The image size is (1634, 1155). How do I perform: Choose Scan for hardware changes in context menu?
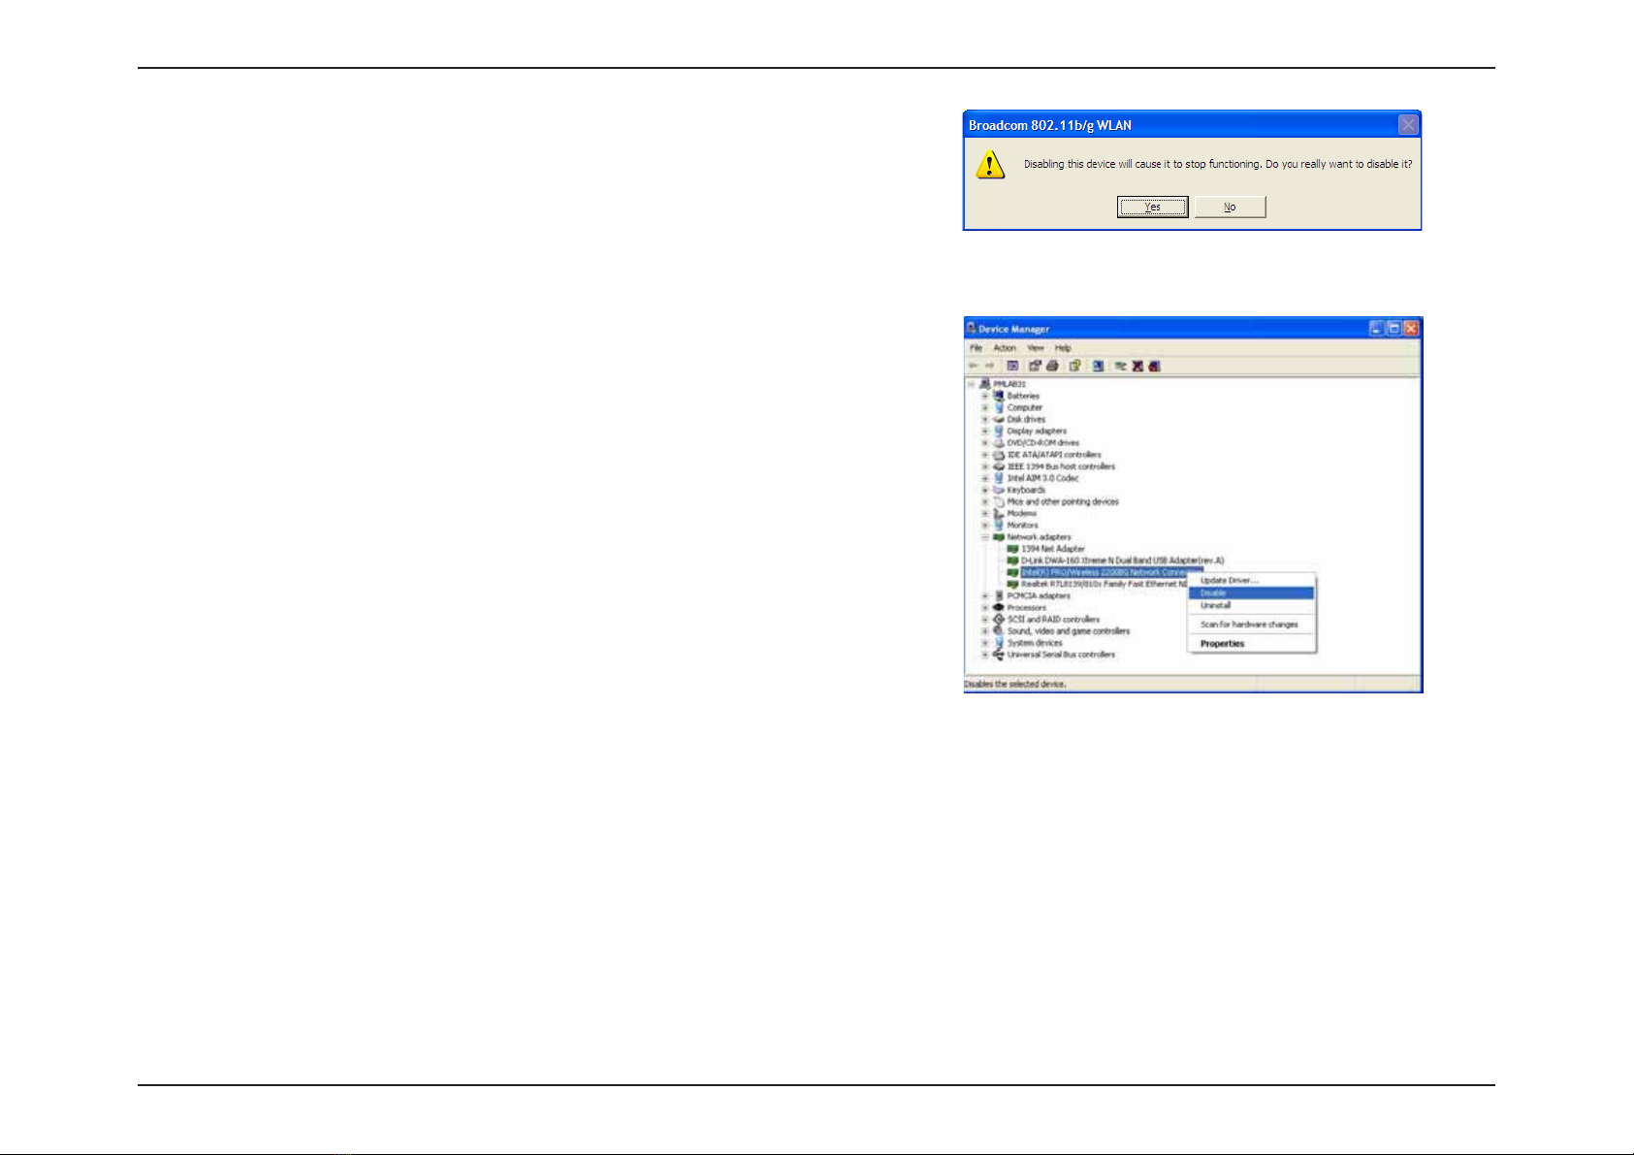coord(1252,625)
